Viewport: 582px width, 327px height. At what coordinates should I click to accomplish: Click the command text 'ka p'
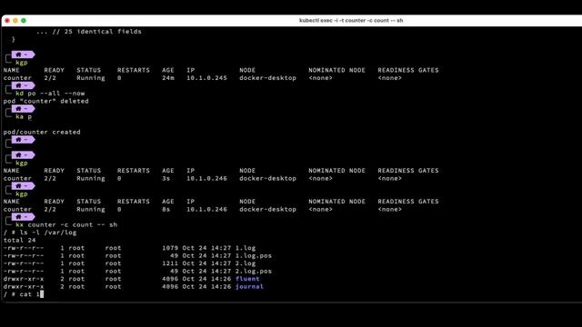click(24, 117)
